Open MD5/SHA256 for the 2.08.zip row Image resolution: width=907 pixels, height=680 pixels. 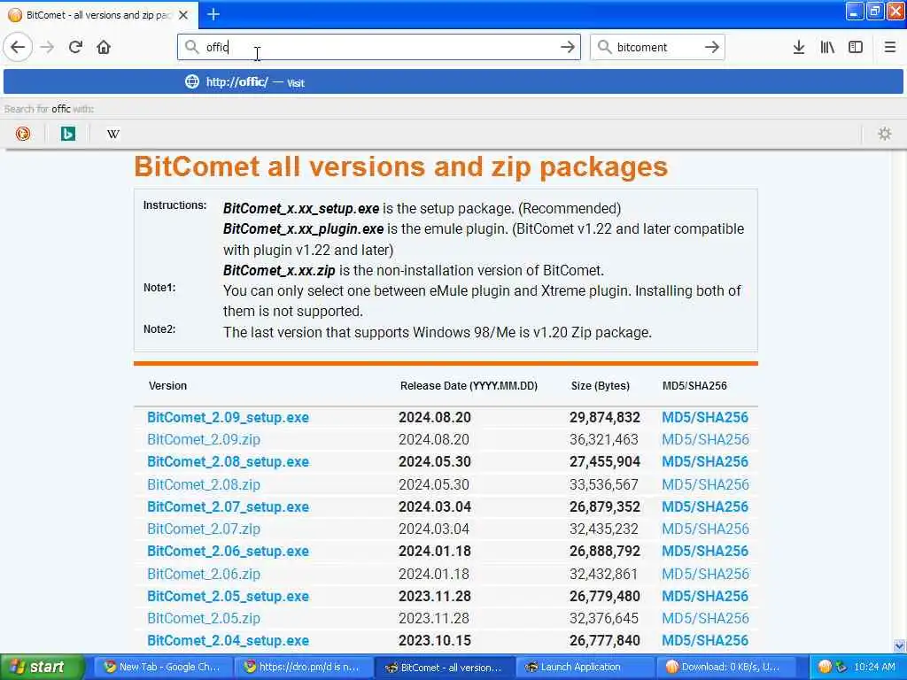tap(705, 484)
